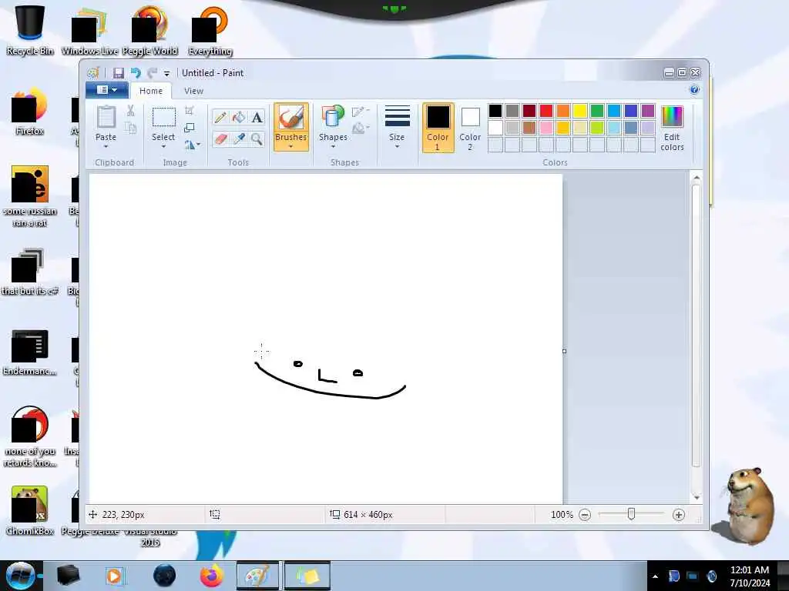Screen dimensions: 789x591
Task: Open Firefox from the taskbar
Action: [x=212, y=576]
